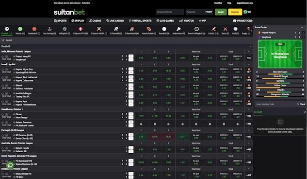Select the Cricket sport icon
307x179 pixels.
(213, 29)
